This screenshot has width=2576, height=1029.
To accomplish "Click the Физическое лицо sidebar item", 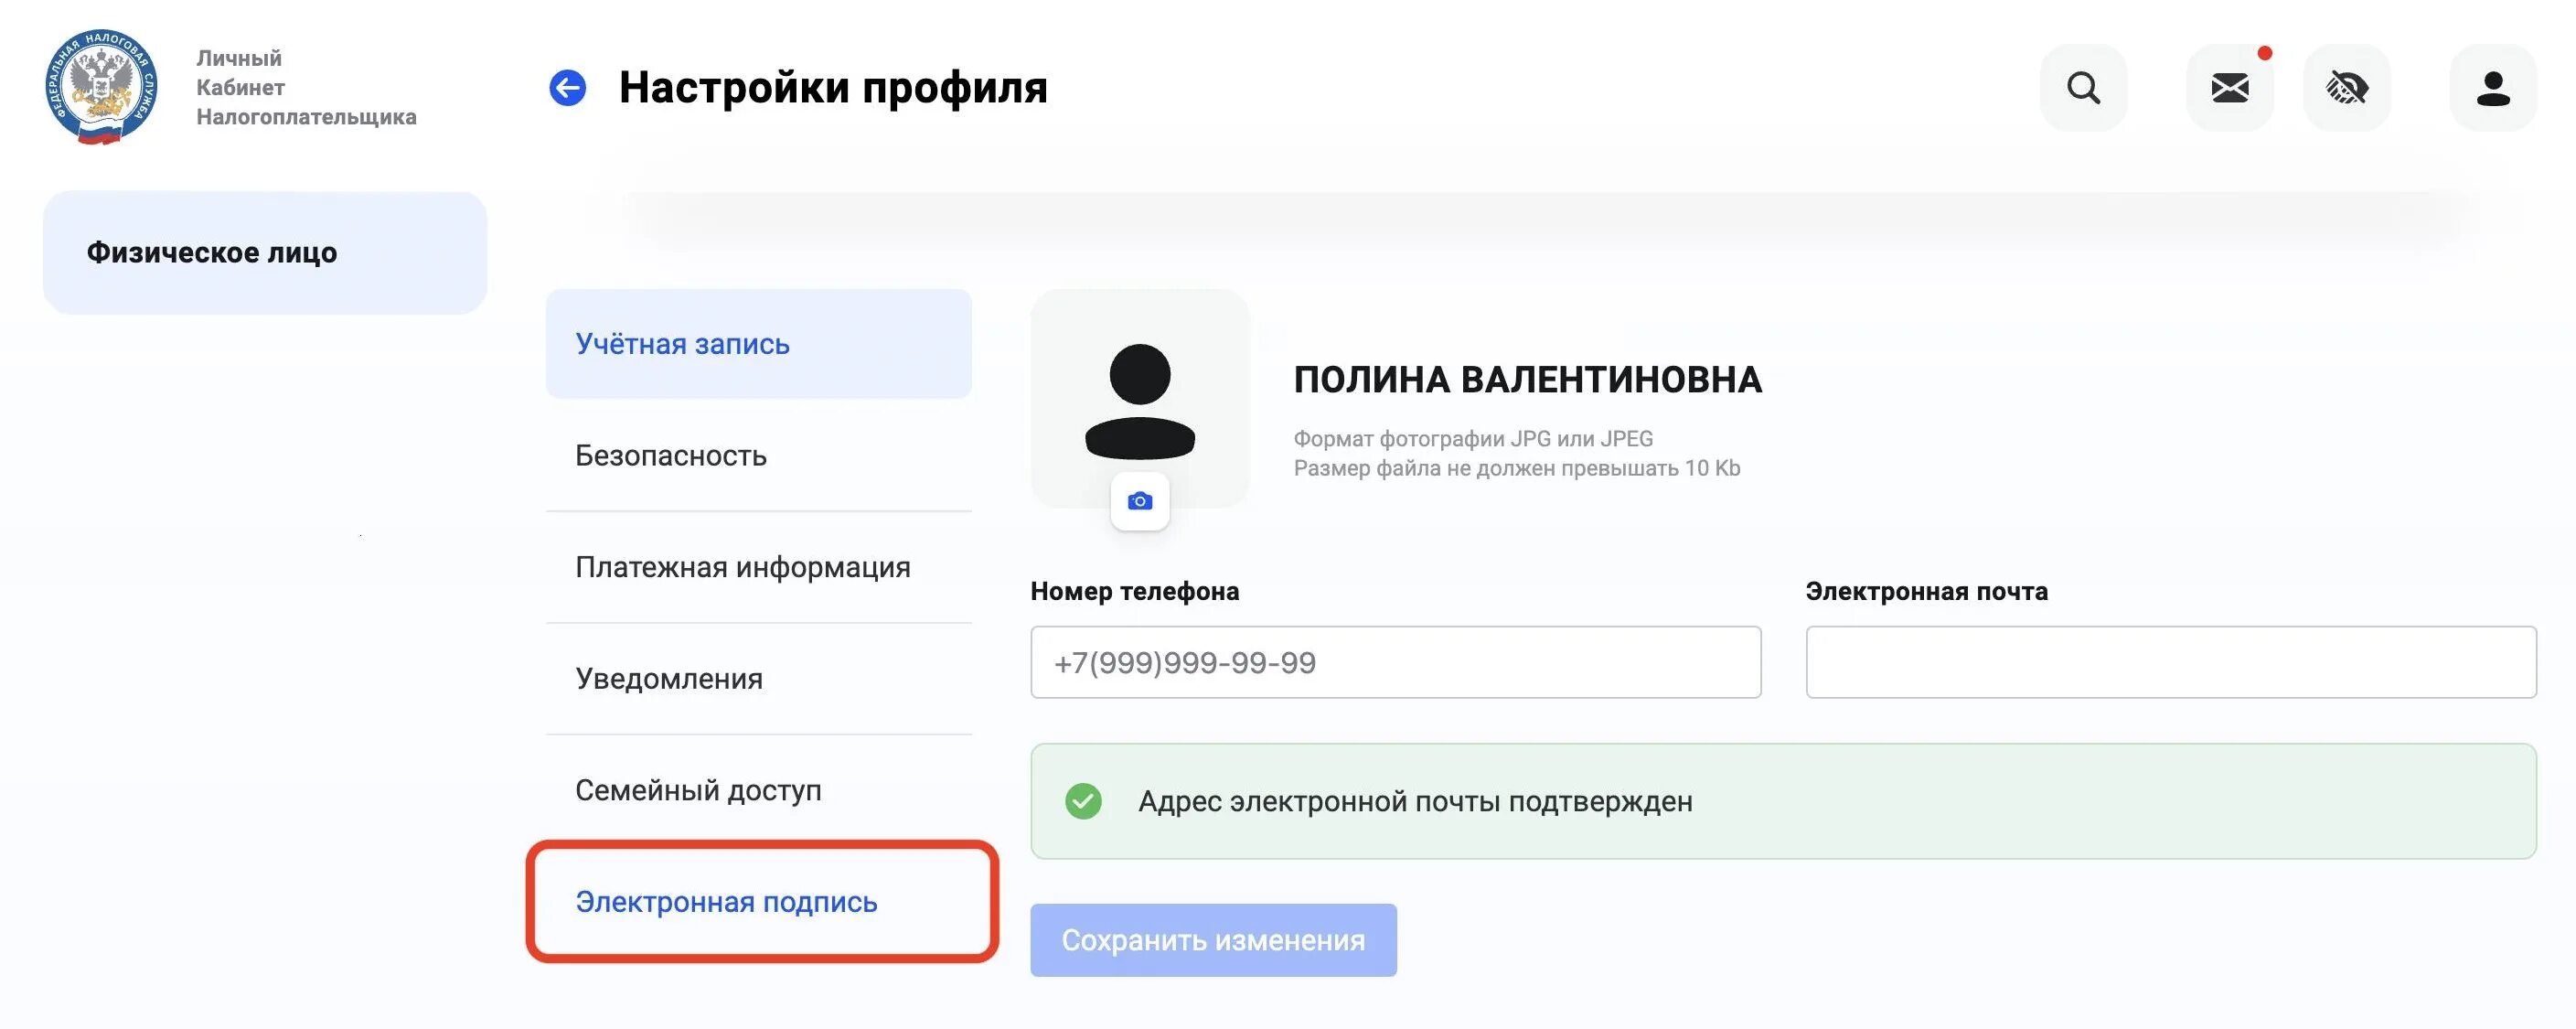I will [264, 253].
